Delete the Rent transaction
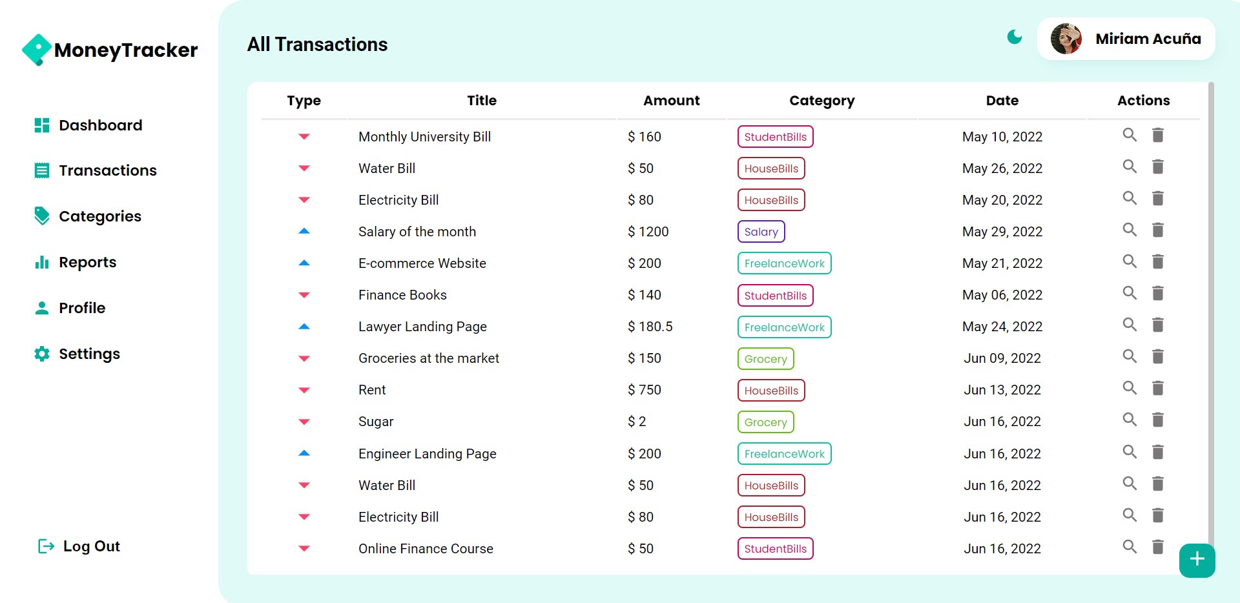This screenshot has height=603, width=1240. pos(1157,388)
